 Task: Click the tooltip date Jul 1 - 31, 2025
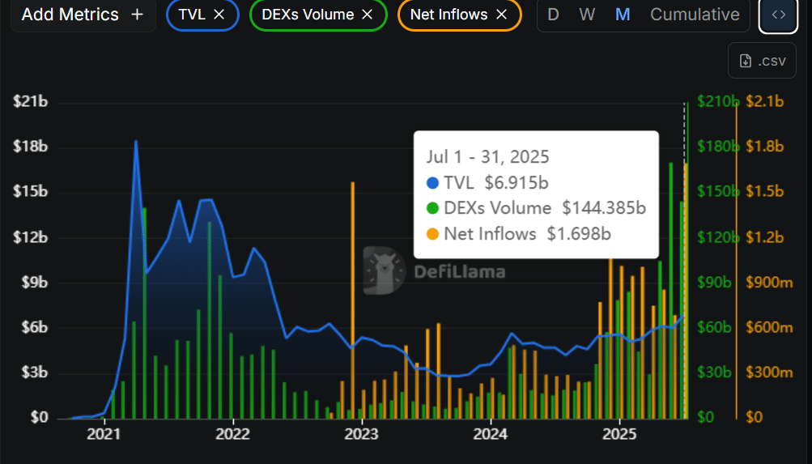coord(488,157)
